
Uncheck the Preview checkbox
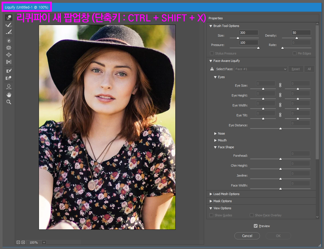pyautogui.click(x=256, y=226)
